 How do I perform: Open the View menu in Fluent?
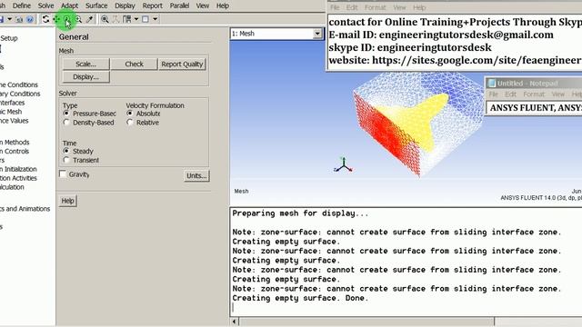click(203, 6)
